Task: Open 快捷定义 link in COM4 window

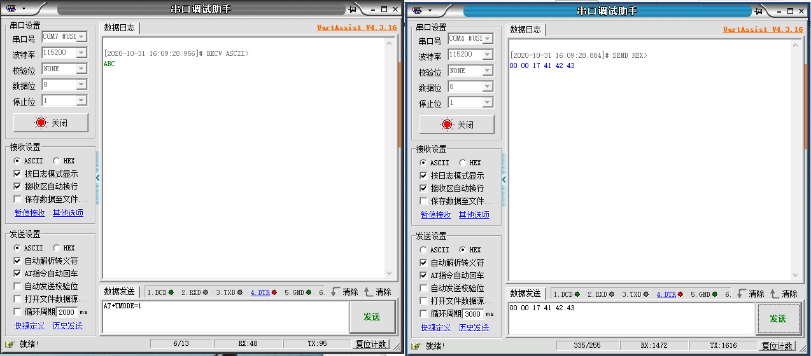Action: (436, 327)
